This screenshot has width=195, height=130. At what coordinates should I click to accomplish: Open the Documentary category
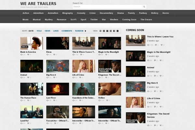click(x=106, y=13)
